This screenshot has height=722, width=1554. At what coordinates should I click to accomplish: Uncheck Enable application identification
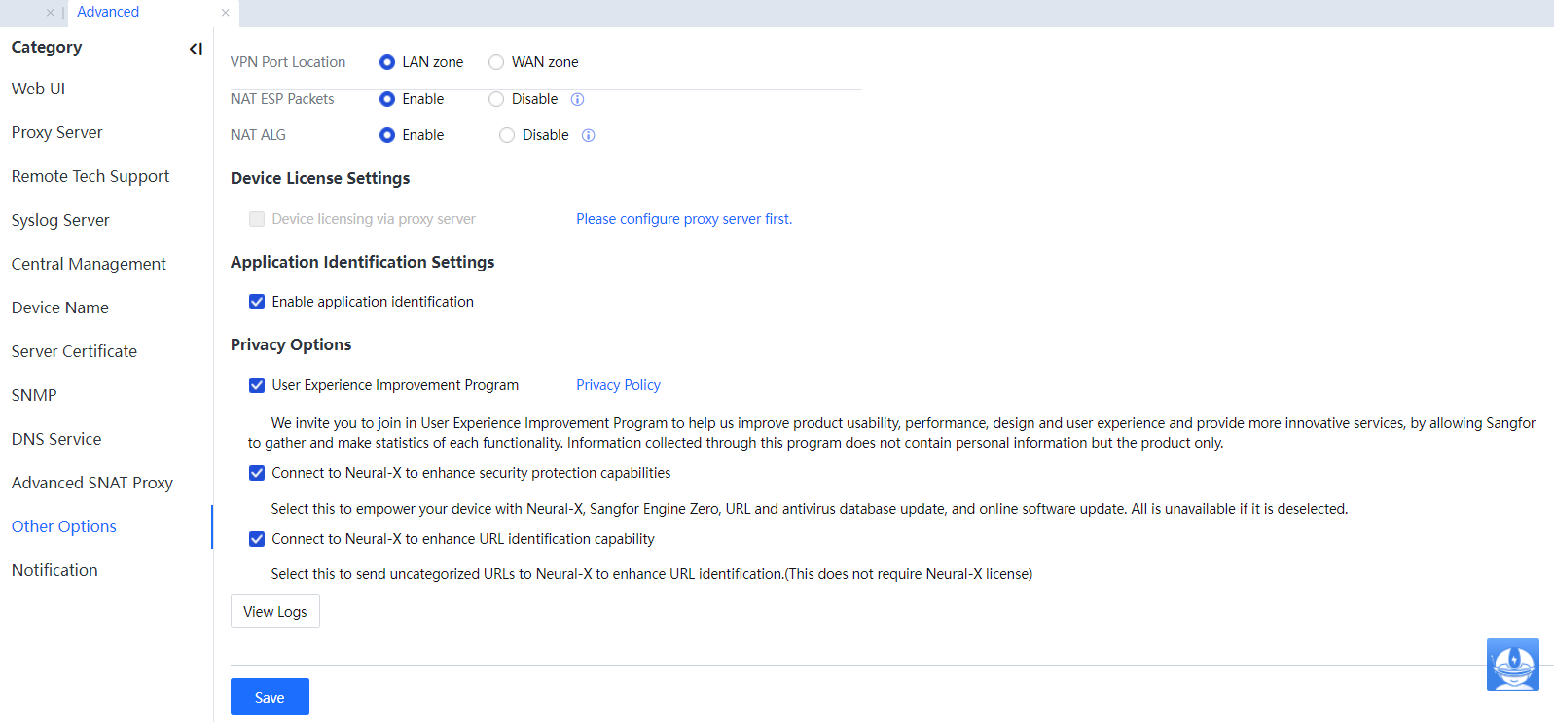click(257, 302)
